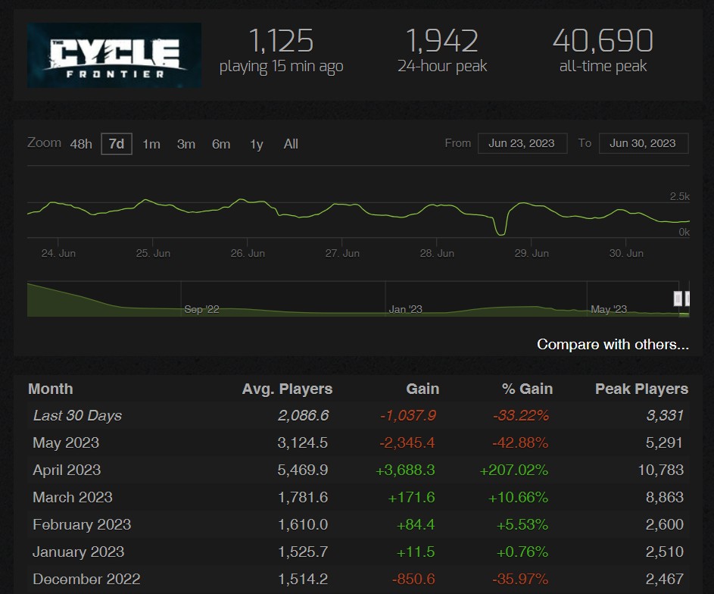Click percent gain +207.02%
714x594 pixels.
pyautogui.click(x=514, y=470)
